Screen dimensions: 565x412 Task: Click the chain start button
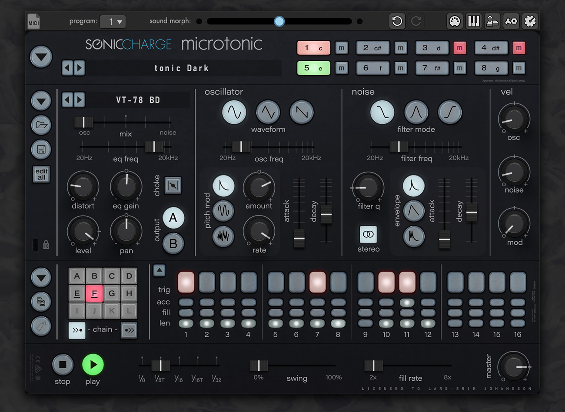tap(77, 330)
